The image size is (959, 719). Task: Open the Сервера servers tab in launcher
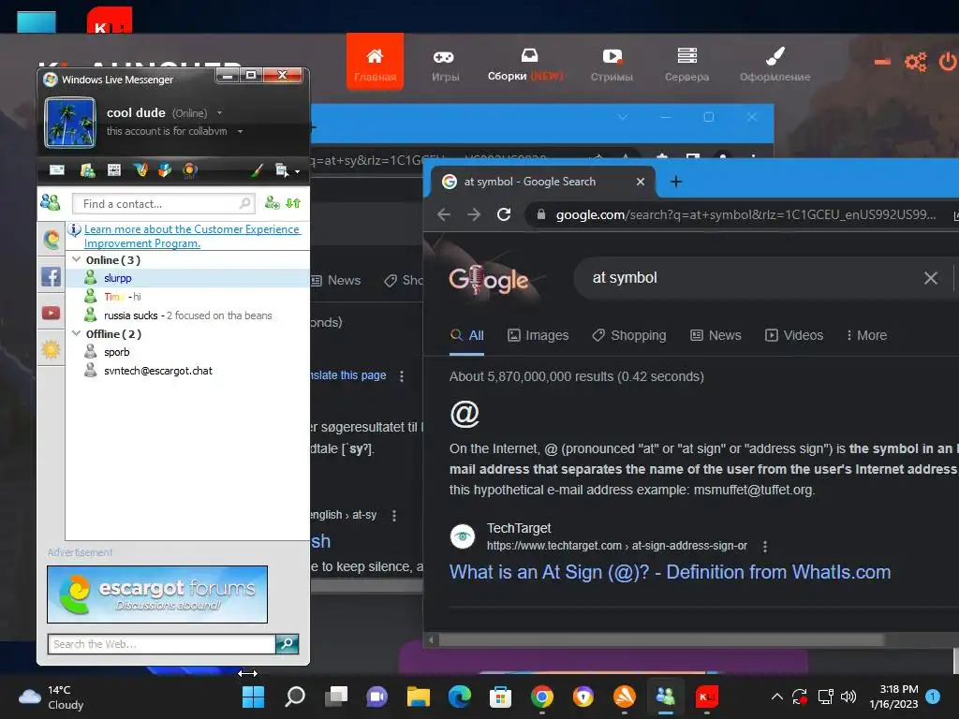coord(686,65)
